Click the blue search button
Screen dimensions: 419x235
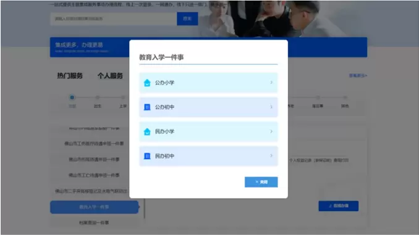(187, 19)
